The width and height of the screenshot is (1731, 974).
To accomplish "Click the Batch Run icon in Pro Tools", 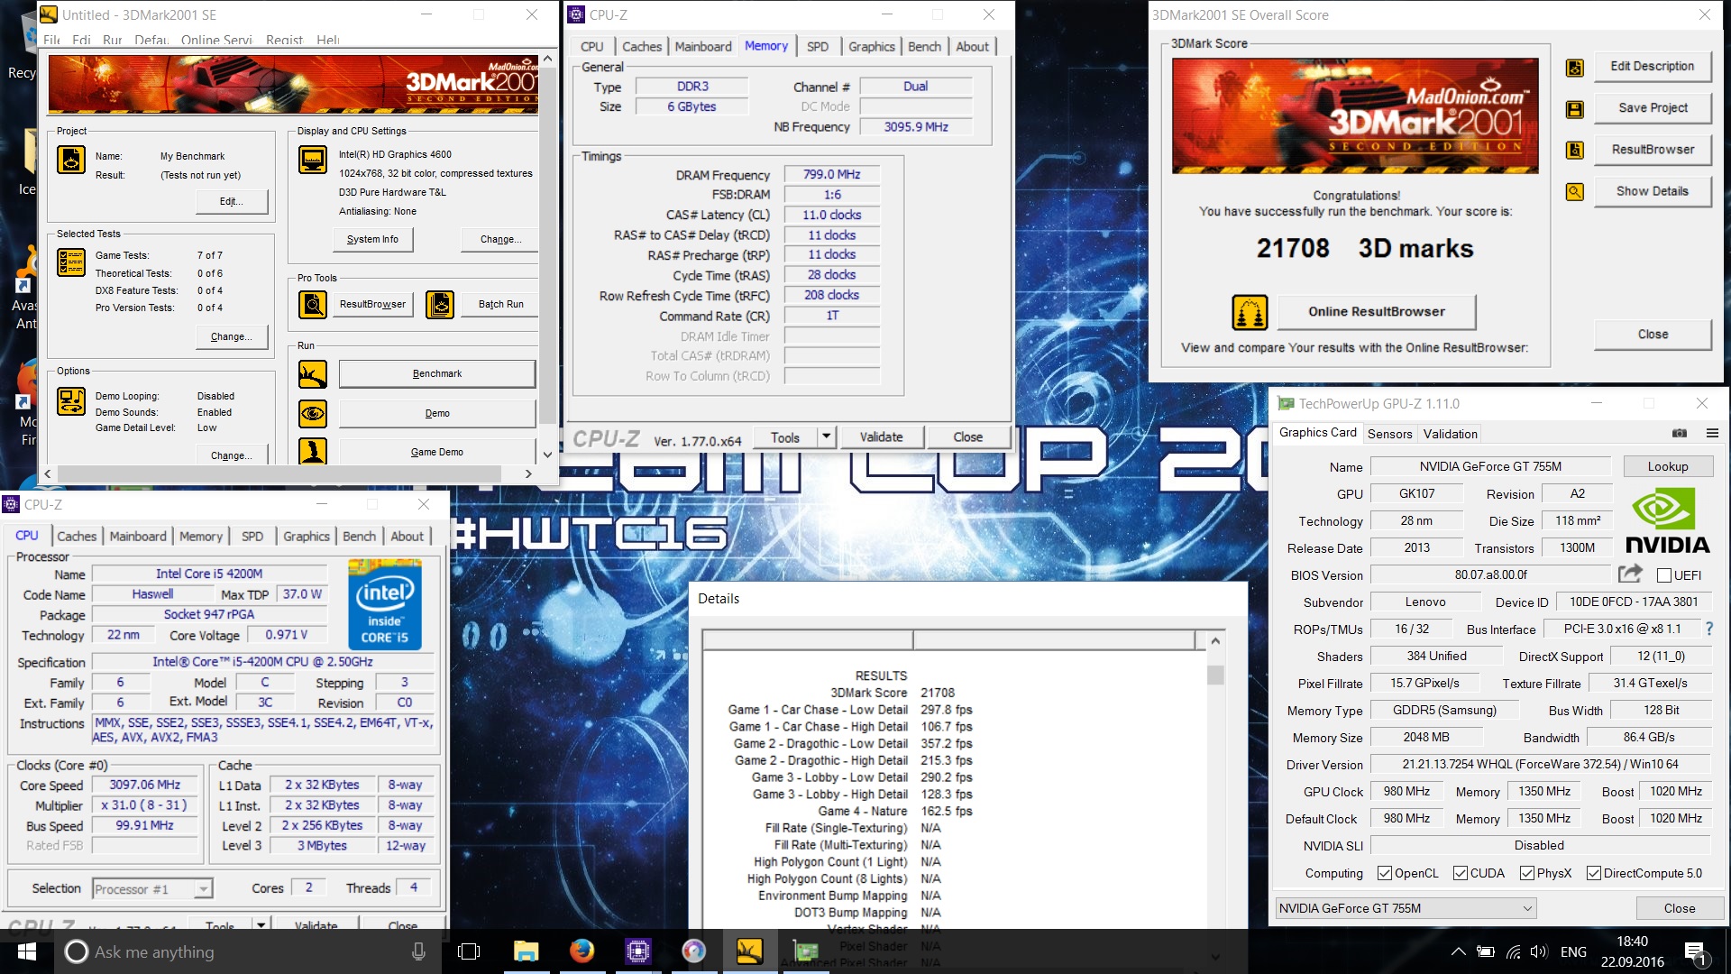I will point(440,305).
